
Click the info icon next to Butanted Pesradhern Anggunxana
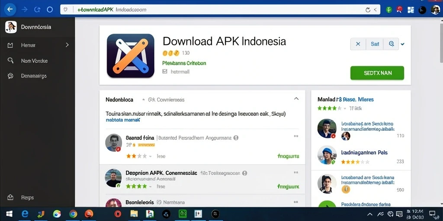pos(236,138)
